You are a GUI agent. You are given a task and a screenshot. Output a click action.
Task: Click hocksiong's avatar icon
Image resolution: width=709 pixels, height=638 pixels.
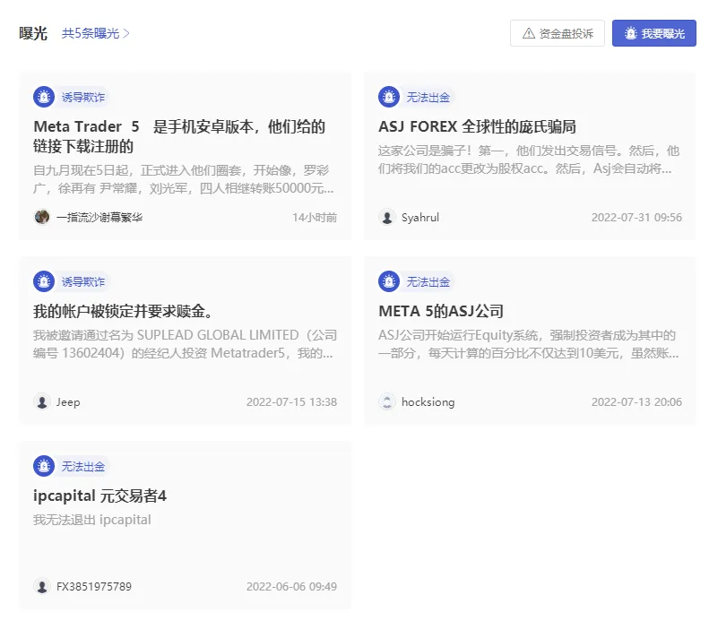[x=387, y=401]
